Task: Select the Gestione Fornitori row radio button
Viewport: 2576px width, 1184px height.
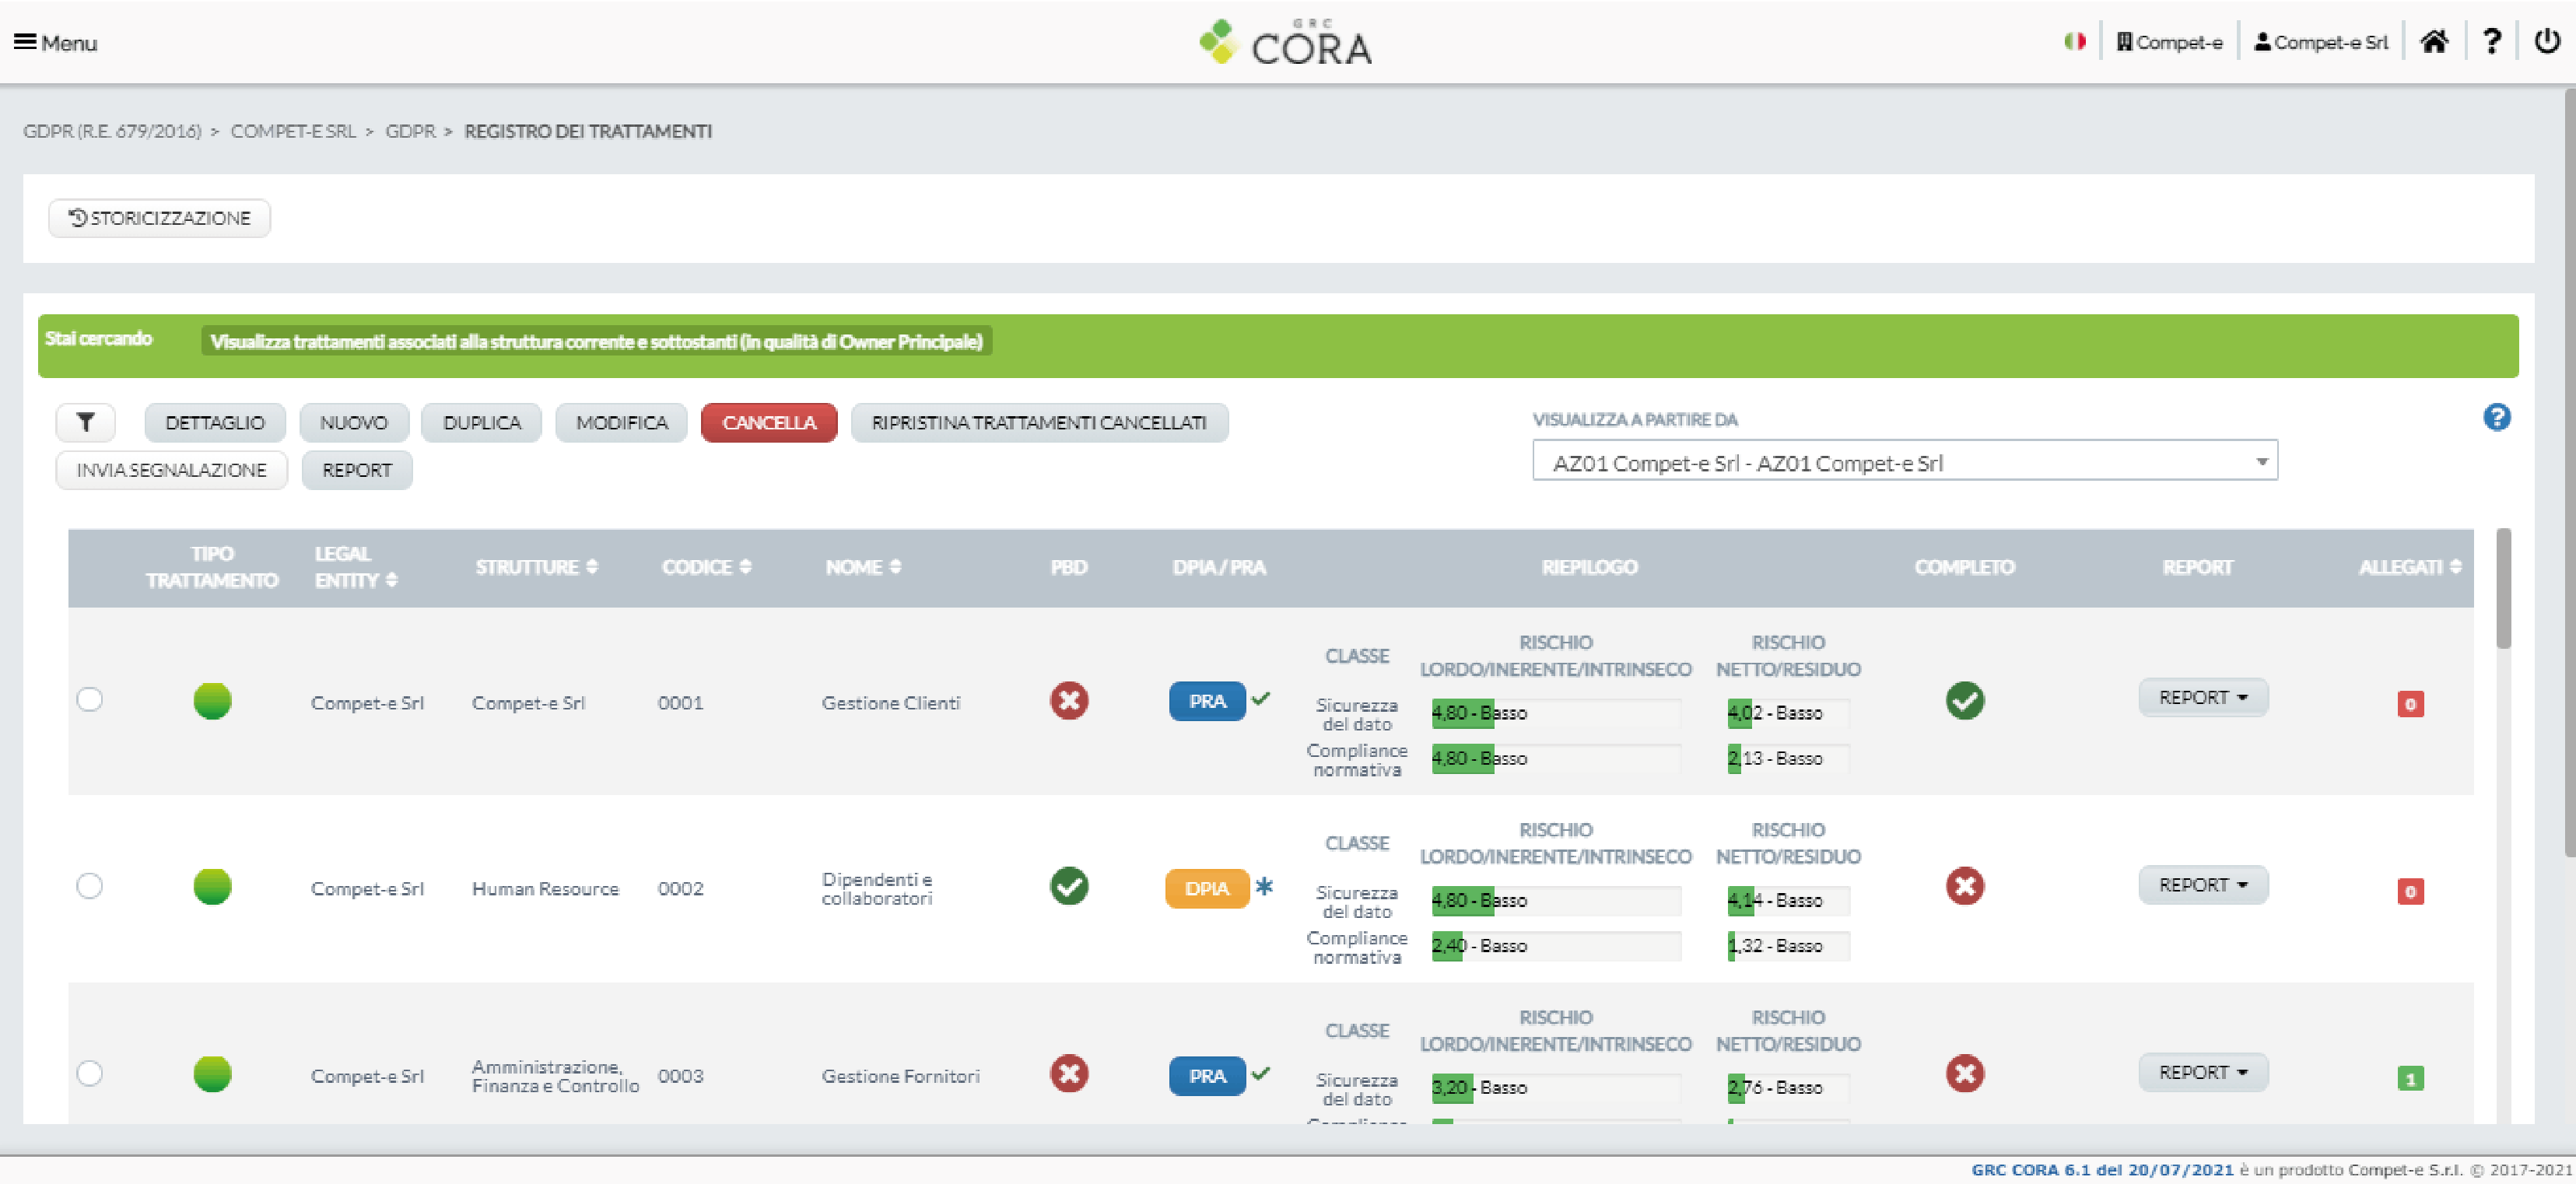Action: (90, 1073)
